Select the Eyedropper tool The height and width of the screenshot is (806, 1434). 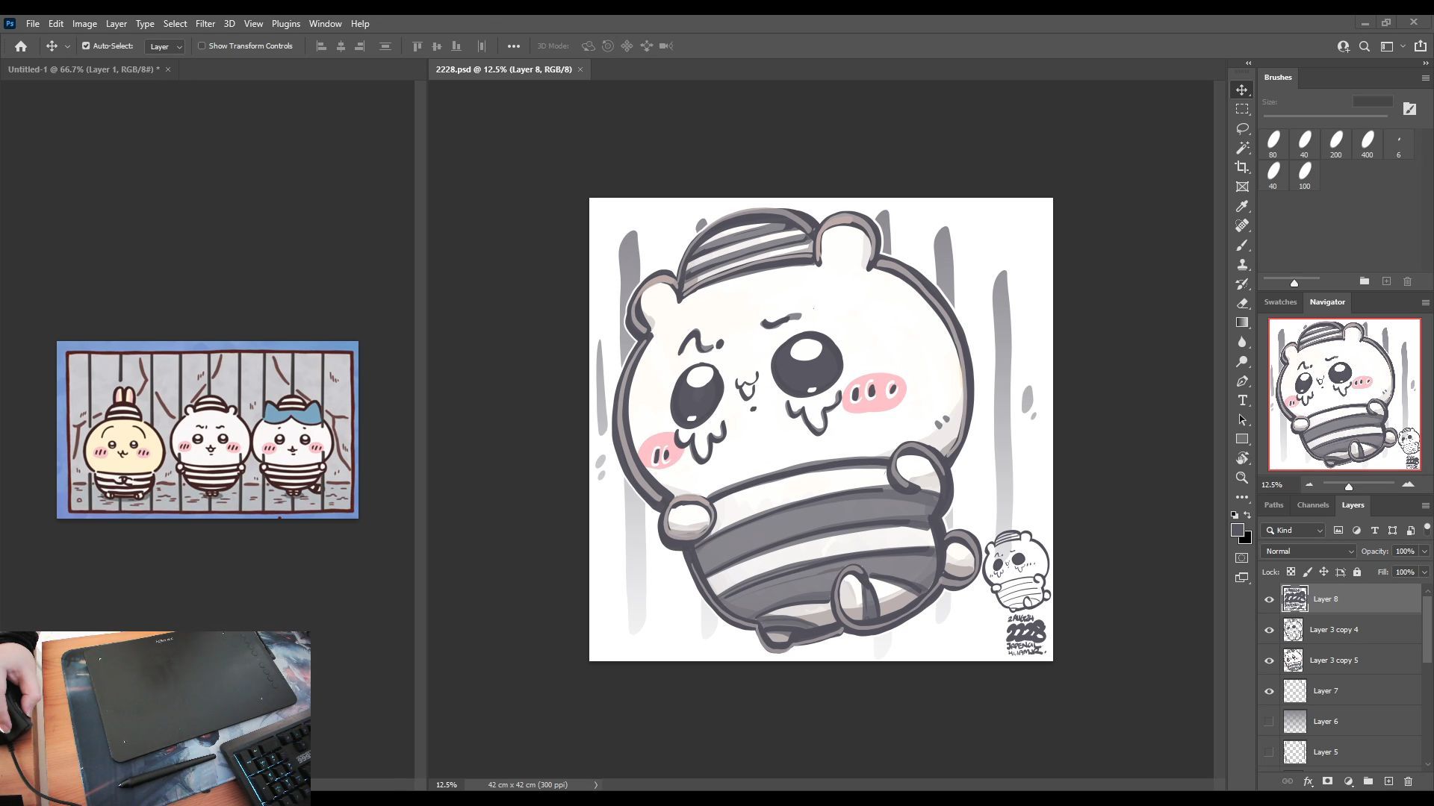pyautogui.click(x=1242, y=206)
